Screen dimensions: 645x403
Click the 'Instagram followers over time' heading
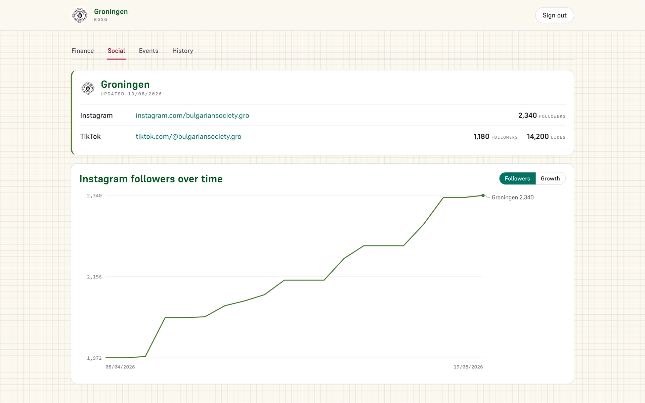(x=151, y=179)
